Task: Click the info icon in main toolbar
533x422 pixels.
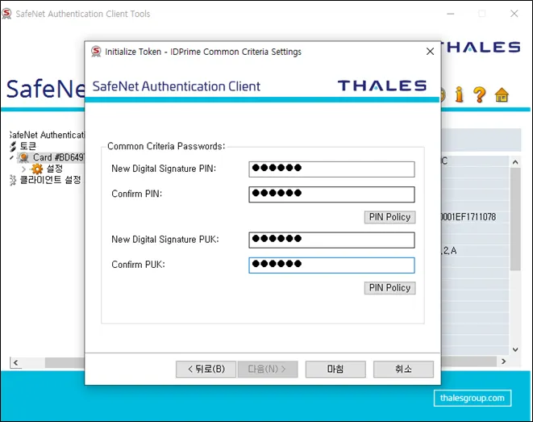Action: tap(459, 94)
